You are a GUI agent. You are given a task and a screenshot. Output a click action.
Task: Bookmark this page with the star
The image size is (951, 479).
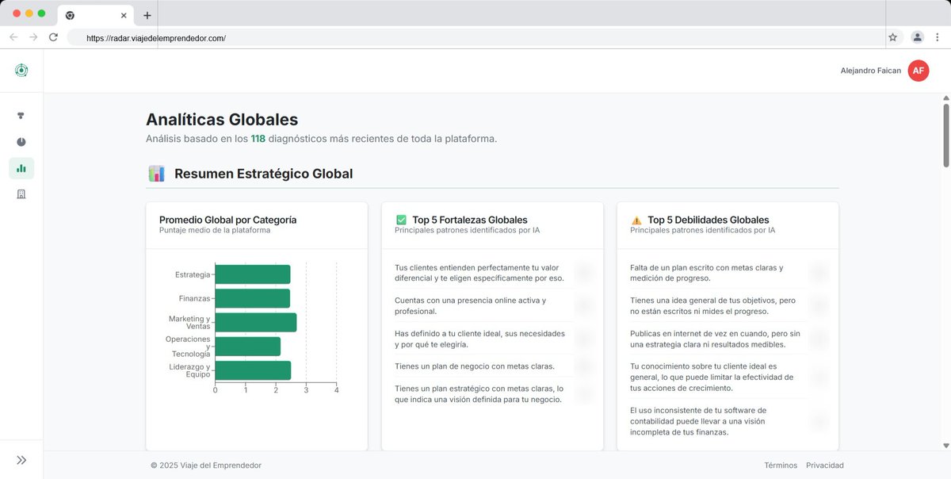tap(893, 37)
